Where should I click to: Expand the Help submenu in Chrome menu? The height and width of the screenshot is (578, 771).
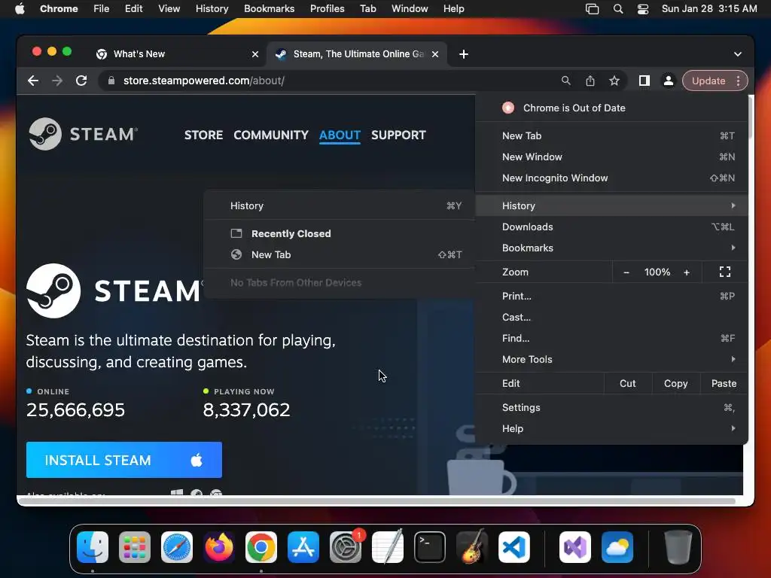click(x=611, y=428)
